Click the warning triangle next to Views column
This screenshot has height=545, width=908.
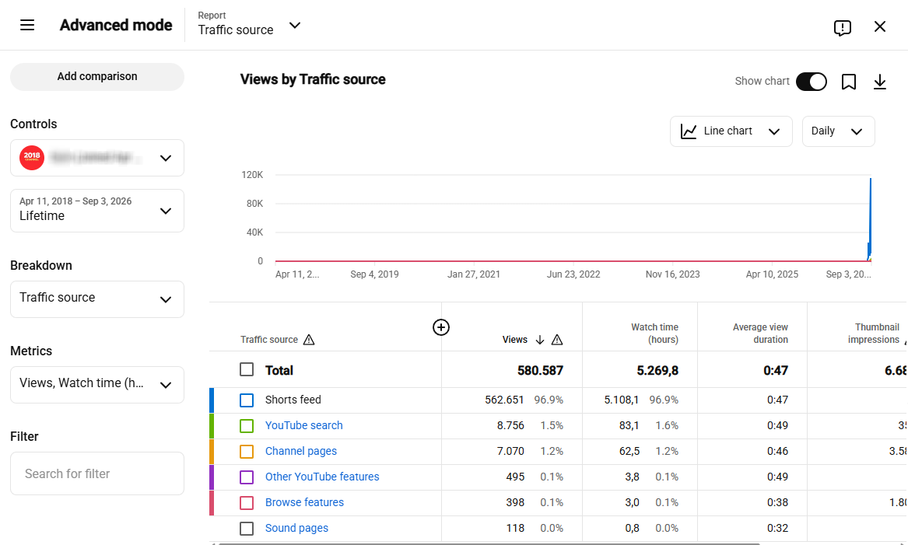pyautogui.click(x=557, y=340)
